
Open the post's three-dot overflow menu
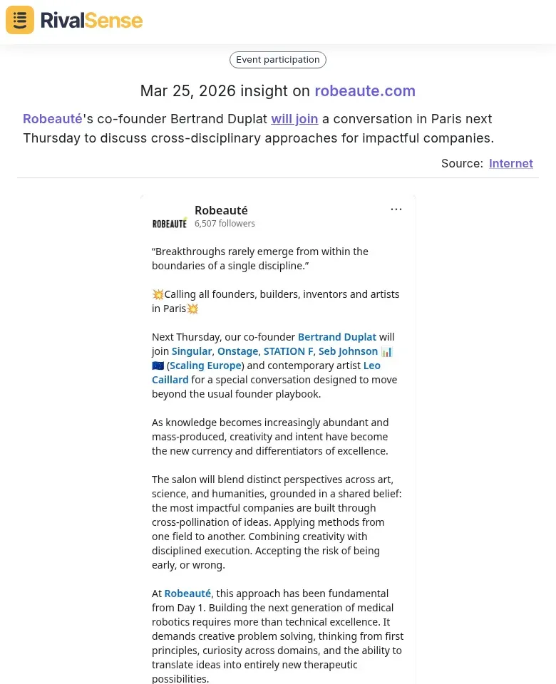[x=396, y=209]
